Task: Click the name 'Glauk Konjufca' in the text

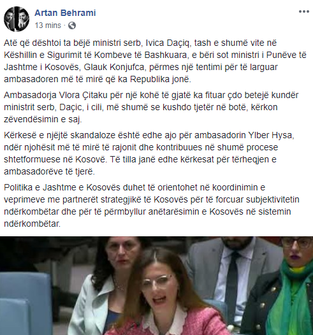Action: [x=114, y=67]
